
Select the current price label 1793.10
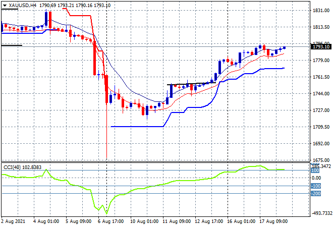(x=321, y=47)
